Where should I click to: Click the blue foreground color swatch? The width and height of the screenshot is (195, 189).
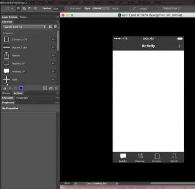[21, 88]
